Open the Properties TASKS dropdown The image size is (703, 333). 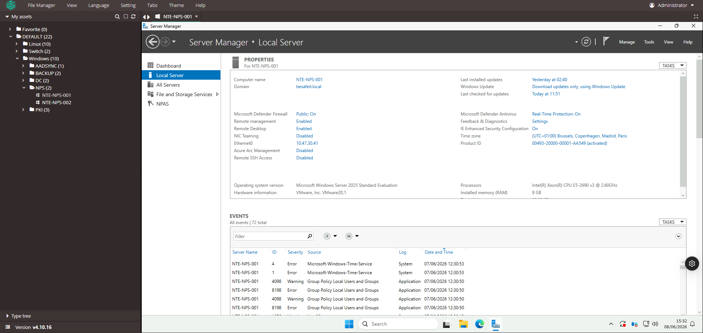pos(673,65)
